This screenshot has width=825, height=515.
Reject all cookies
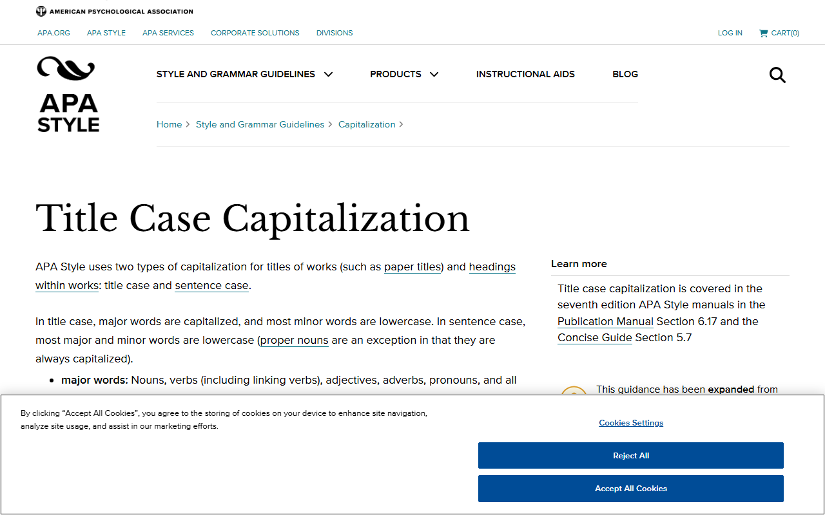tap(631, 456)
